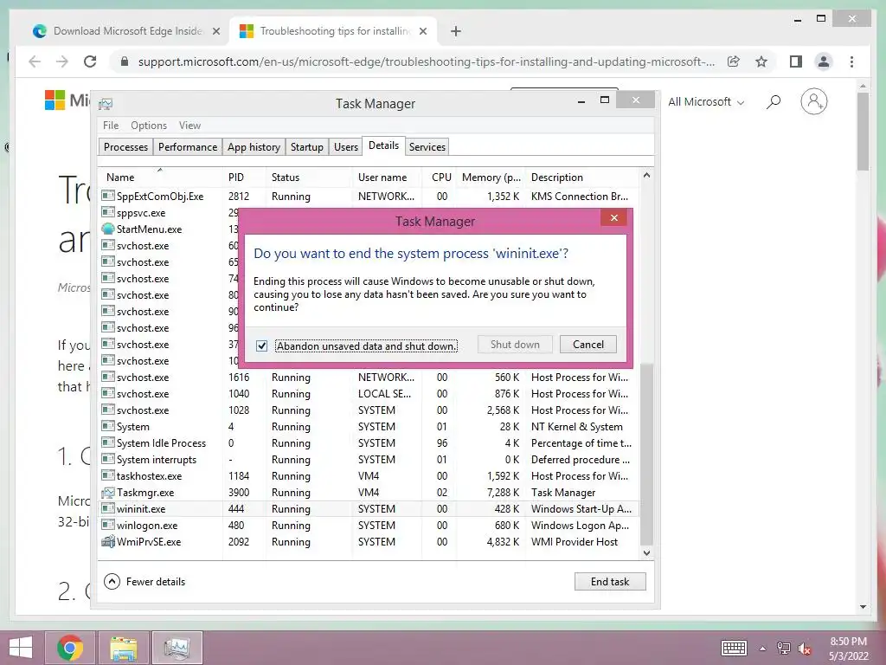Open the File menu in Task Manager

(x=111, y=126)
